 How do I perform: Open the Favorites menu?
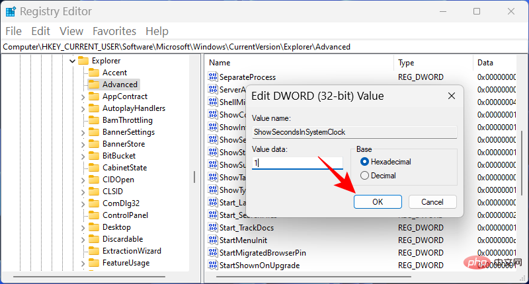[115, 31]
